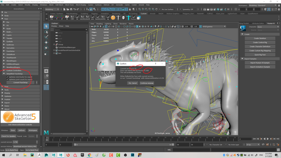
Task: Launch the Advanced Skeleton 5 shelf icon
Action: point(113,18)
